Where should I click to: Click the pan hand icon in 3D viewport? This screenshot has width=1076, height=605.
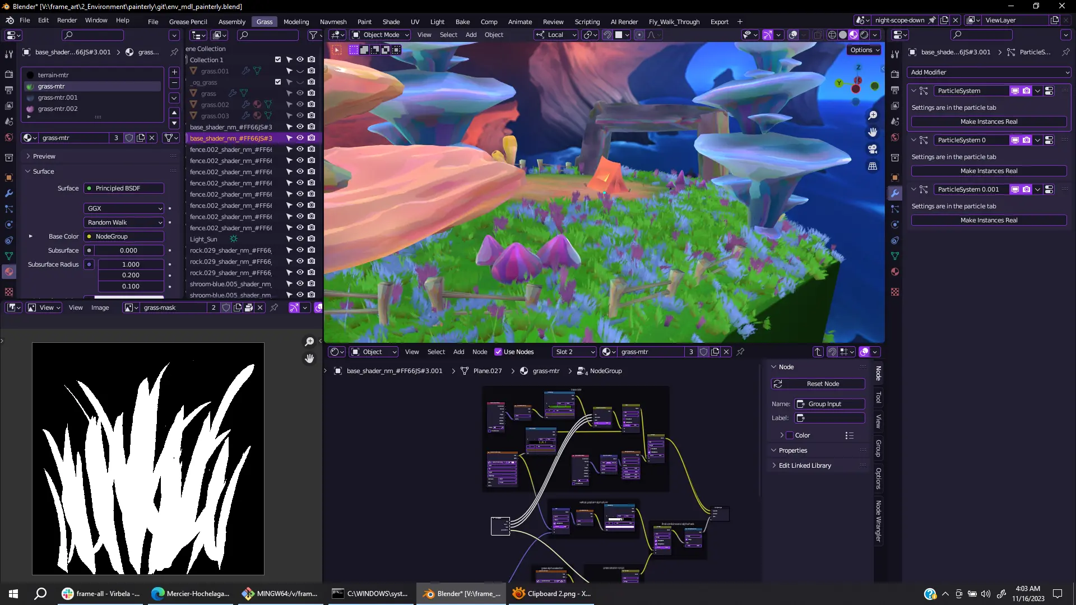pos(873,132)
